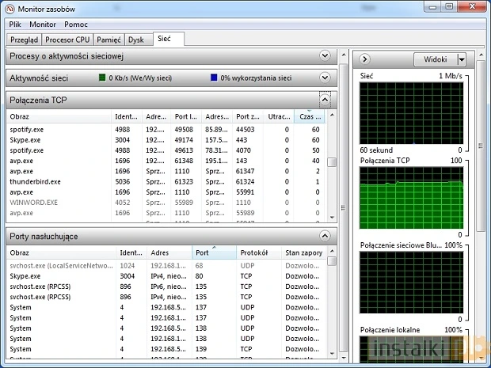Viewport: 491px width, 368px height.
Task: Open the Plik menu
Action: pyautogui.click(x=15, y=25)
